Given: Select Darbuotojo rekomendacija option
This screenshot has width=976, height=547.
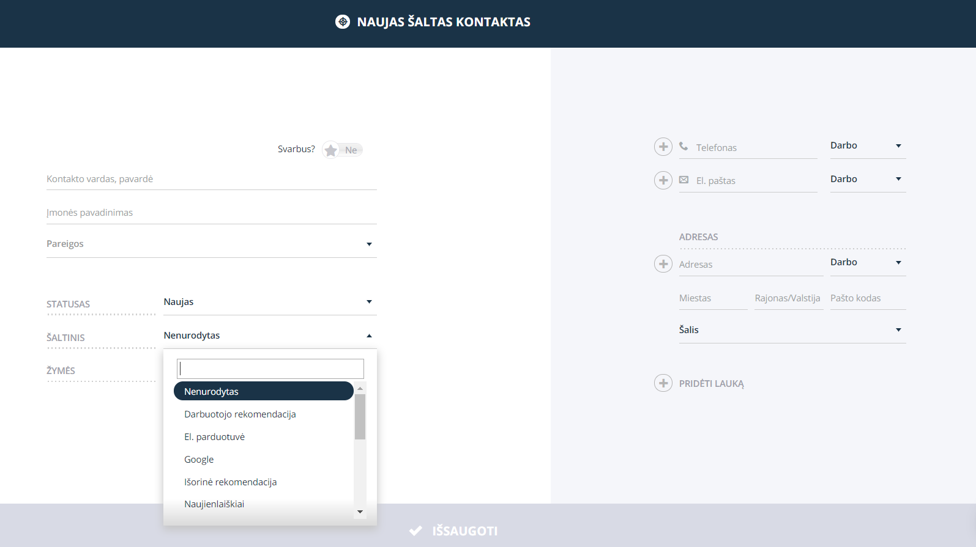Looking at the screenshot, I should coord(264,414).
